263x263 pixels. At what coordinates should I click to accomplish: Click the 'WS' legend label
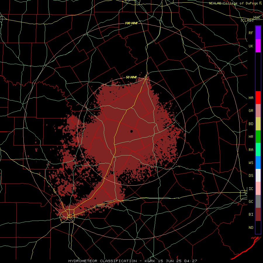[251, 162]
